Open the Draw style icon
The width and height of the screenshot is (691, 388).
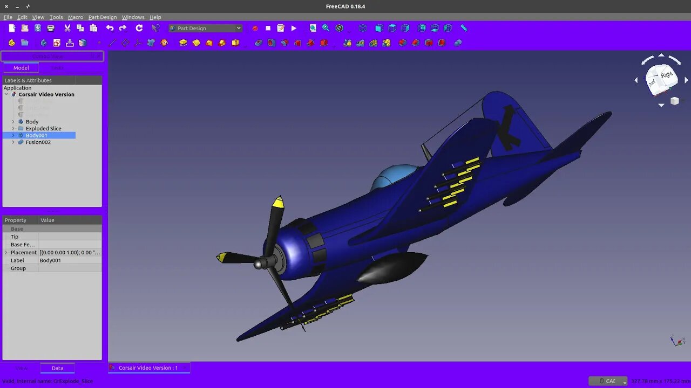pyautogui.click(x=340, y=28)
